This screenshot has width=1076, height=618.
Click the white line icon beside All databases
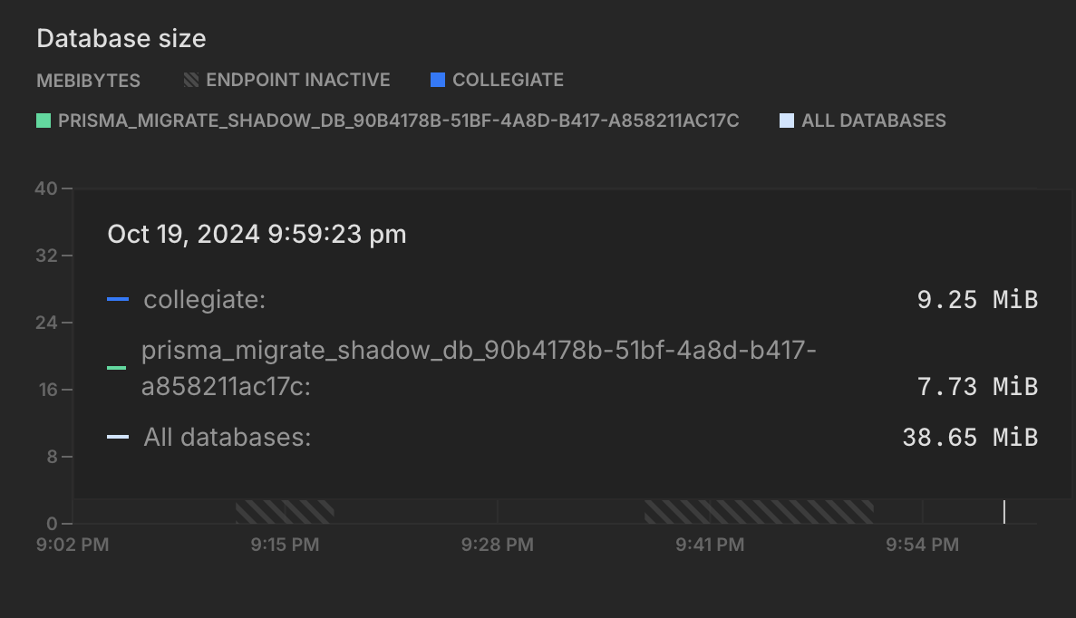coord(118,437)
